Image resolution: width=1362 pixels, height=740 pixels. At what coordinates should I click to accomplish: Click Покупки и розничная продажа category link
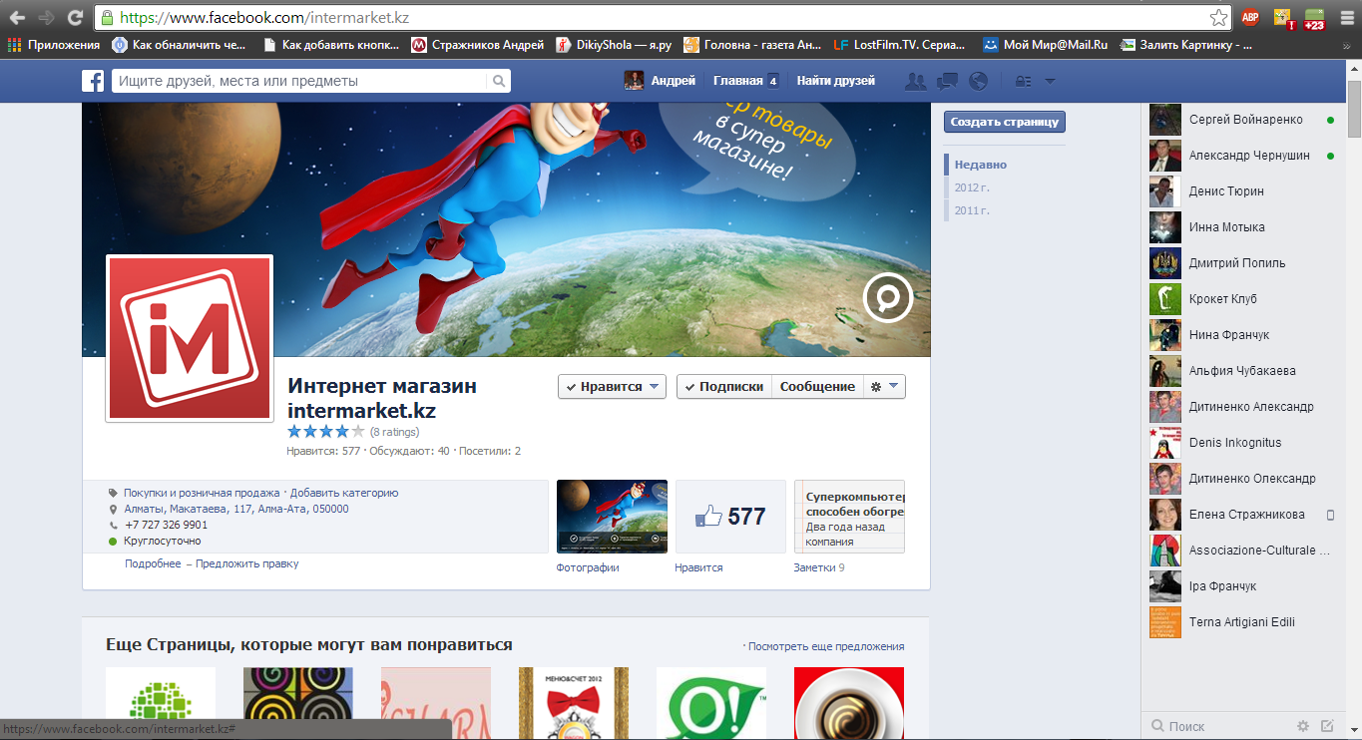point(202,493)
